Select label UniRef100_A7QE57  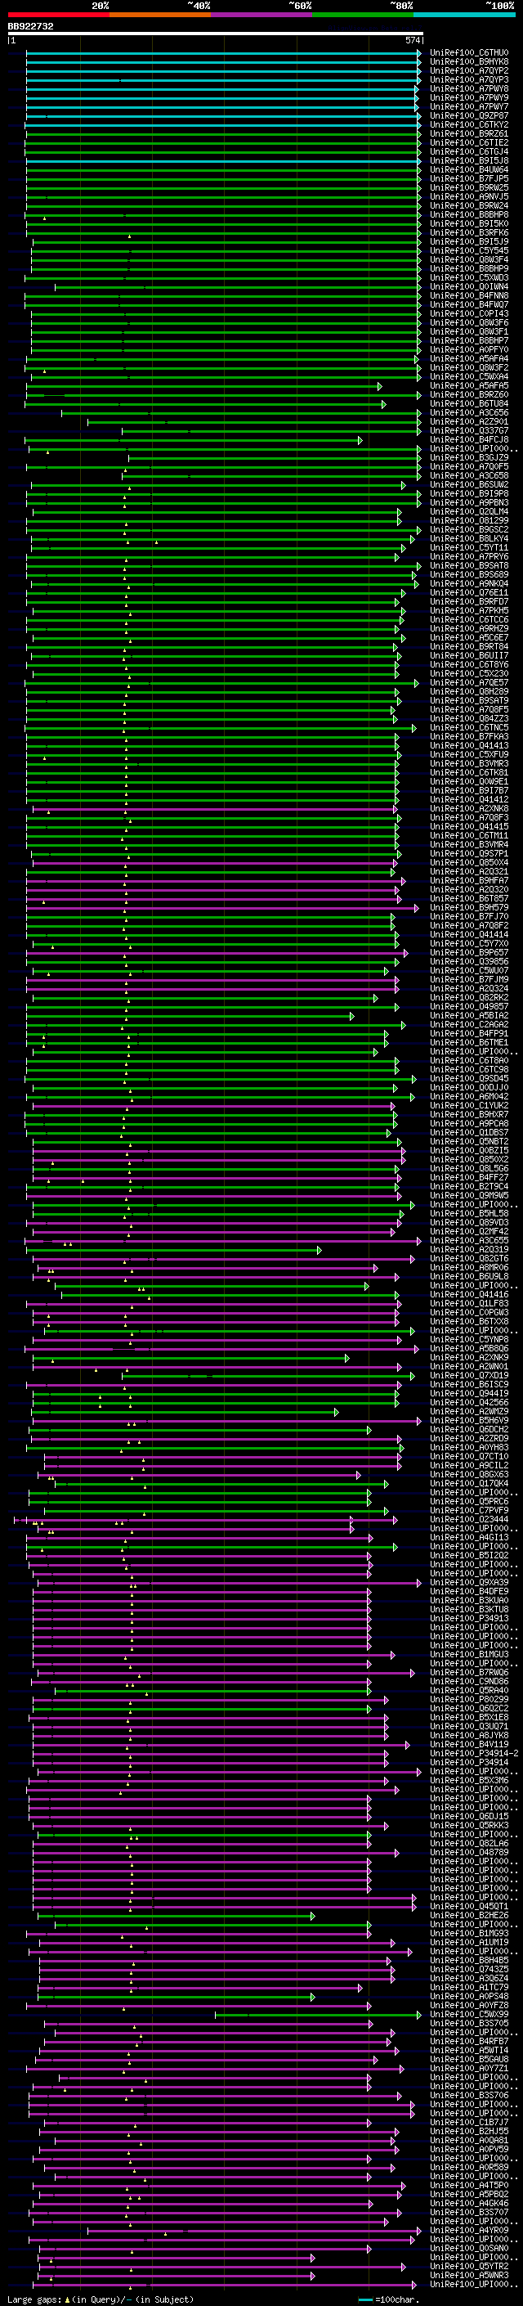[x=469, y=683]
